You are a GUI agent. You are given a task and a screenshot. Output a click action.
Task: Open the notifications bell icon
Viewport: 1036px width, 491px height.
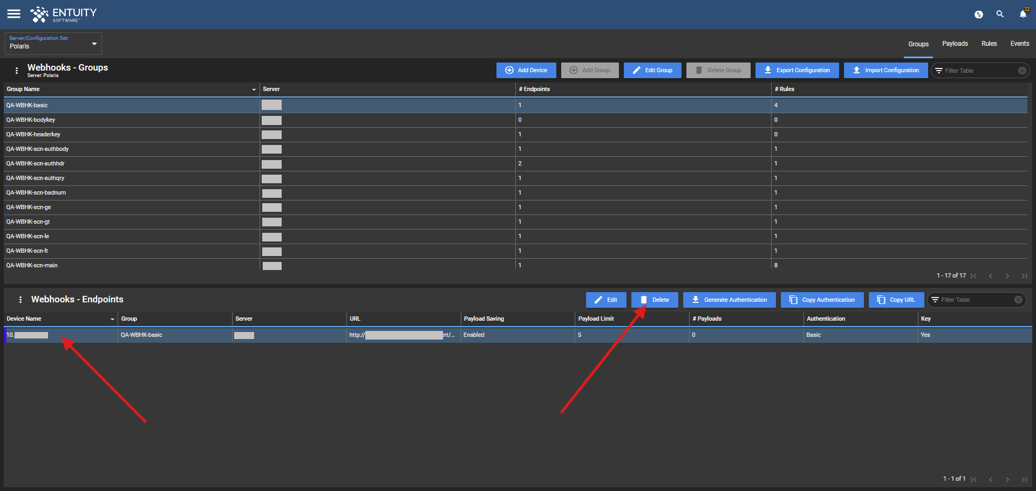point(1023,13)
